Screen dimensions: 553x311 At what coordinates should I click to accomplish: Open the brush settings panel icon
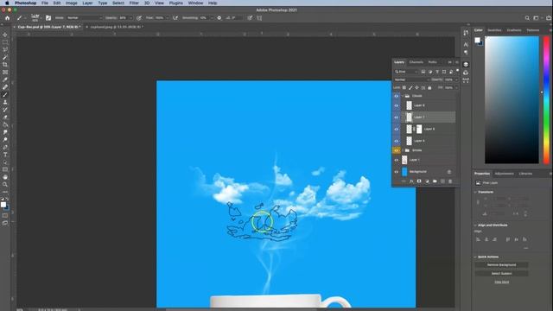[x=48, y=17]
